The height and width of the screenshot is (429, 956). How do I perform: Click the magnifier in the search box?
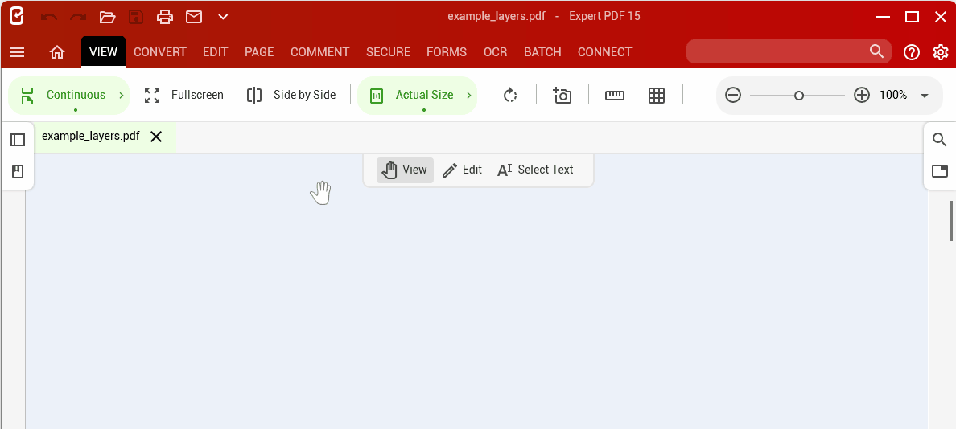click(x=876, y=51)
